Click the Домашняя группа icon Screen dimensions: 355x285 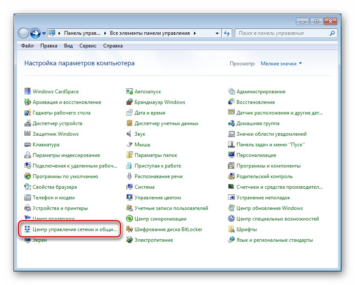(231, 123)
